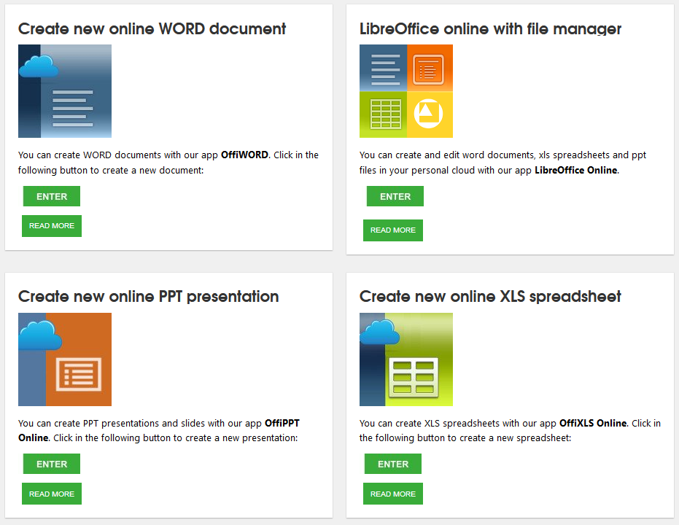Click the 'LibreOffice online with file manager' heading

(x=490, y=29)
